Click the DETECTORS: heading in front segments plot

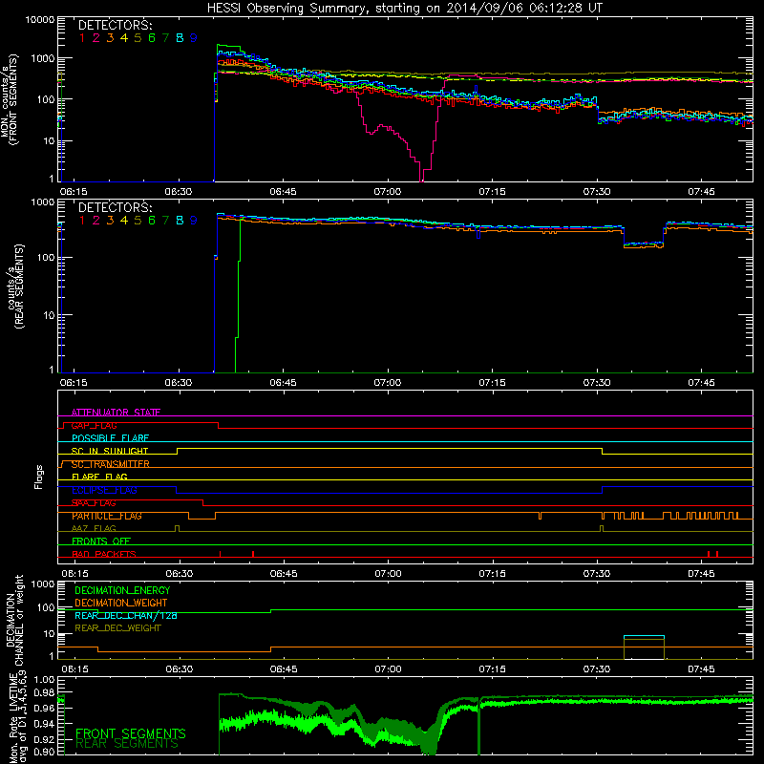pyautogui.click(x=116, y=25)
